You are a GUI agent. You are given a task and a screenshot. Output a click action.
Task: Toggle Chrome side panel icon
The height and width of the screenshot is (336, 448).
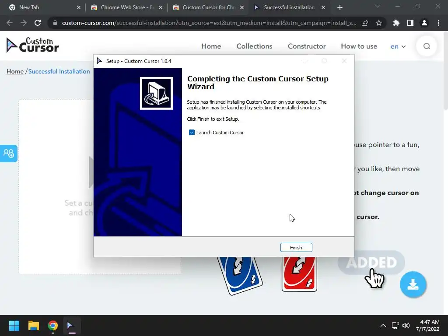(x=410, y=23)
